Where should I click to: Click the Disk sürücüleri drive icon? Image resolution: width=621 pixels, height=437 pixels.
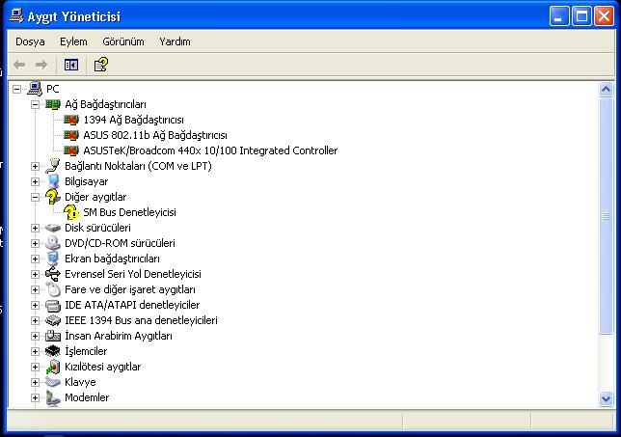[x=53, y=228]
